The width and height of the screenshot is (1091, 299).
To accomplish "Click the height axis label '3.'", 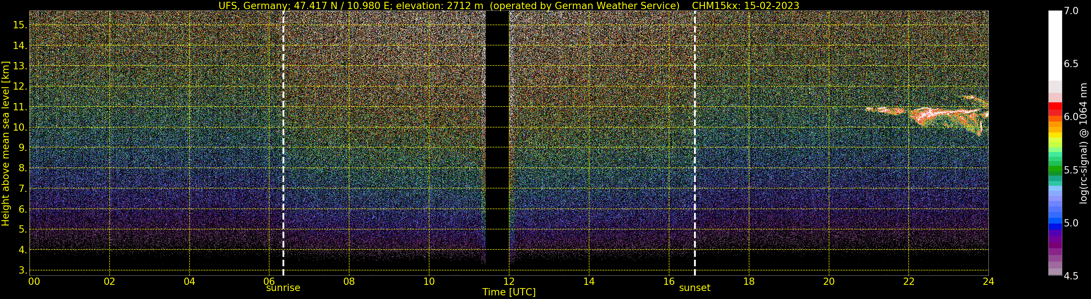I will tap(23, 270).
